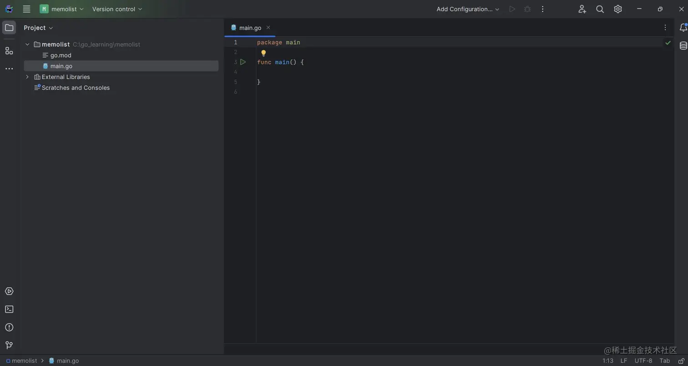Click line number 6 in gutter
The width and height of the screenshot is (688, 366).
[235, 92]
